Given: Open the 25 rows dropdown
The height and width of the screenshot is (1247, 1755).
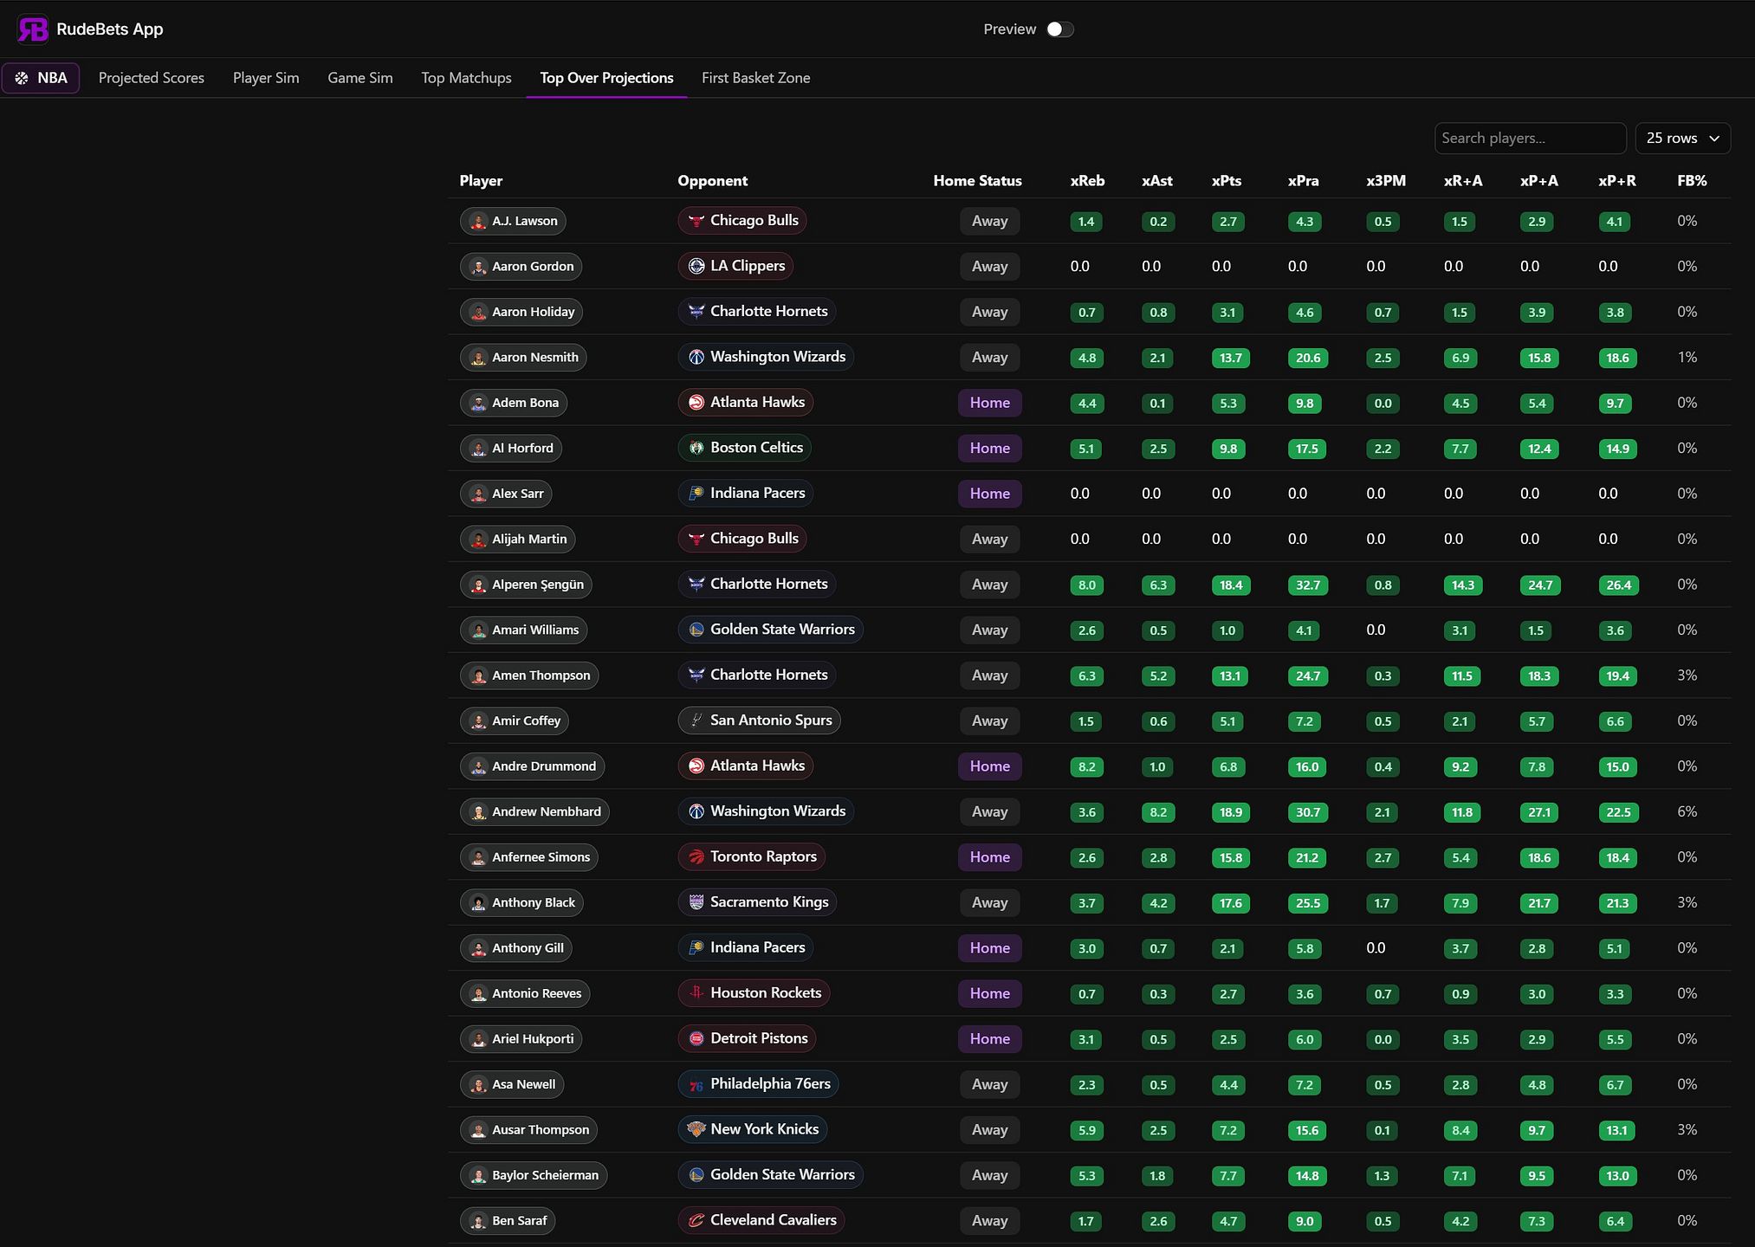Looking at the screenshot, I should tap(1682, 139).
